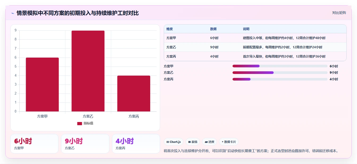Click 方案丙 label beside progress bar

pyautogui.click(x=169, y=79)
